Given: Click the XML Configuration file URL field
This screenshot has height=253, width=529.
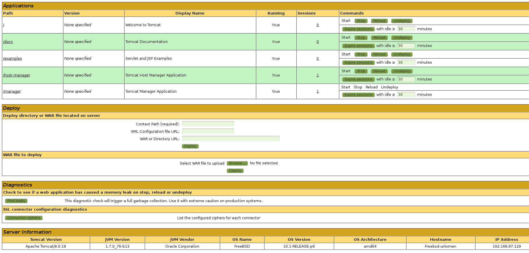Looking at the screenshot, I should [x=208, y=131].
